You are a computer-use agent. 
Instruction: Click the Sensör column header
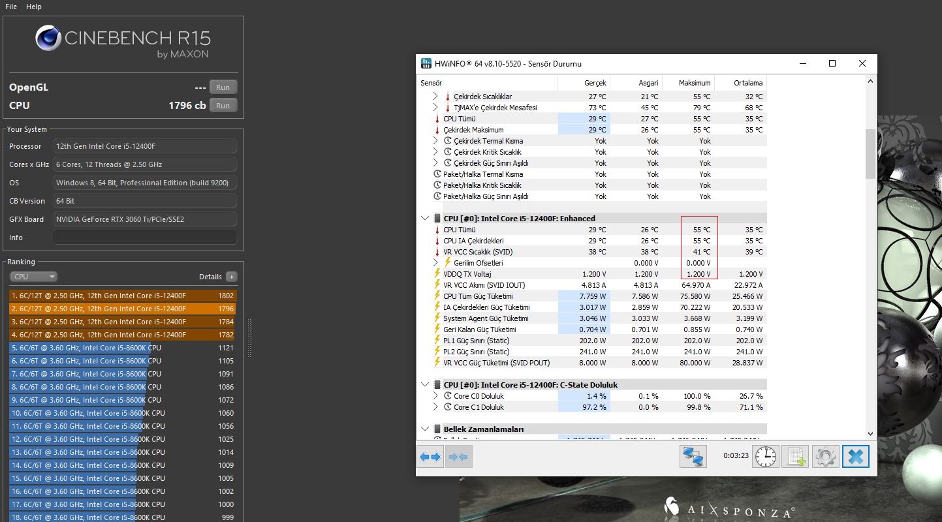(x=488, y=83)
